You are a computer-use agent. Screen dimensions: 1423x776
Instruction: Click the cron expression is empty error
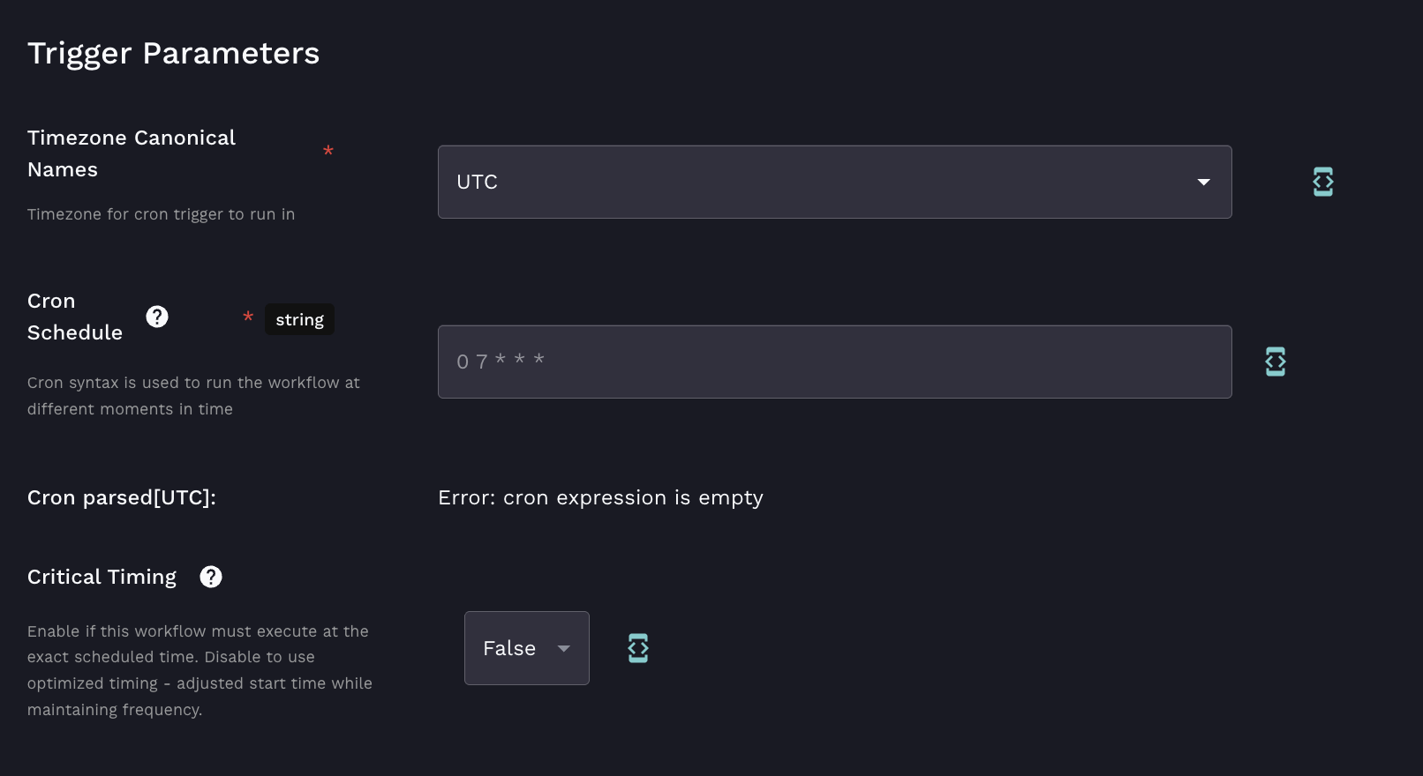click(x=600, y=497)
